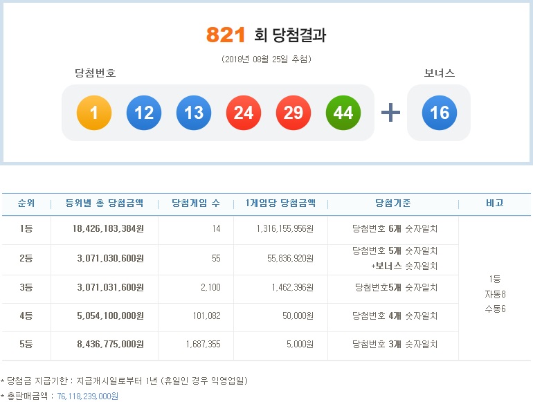
Task: Click winner count 1,687,355
Action: click(204, 344)
